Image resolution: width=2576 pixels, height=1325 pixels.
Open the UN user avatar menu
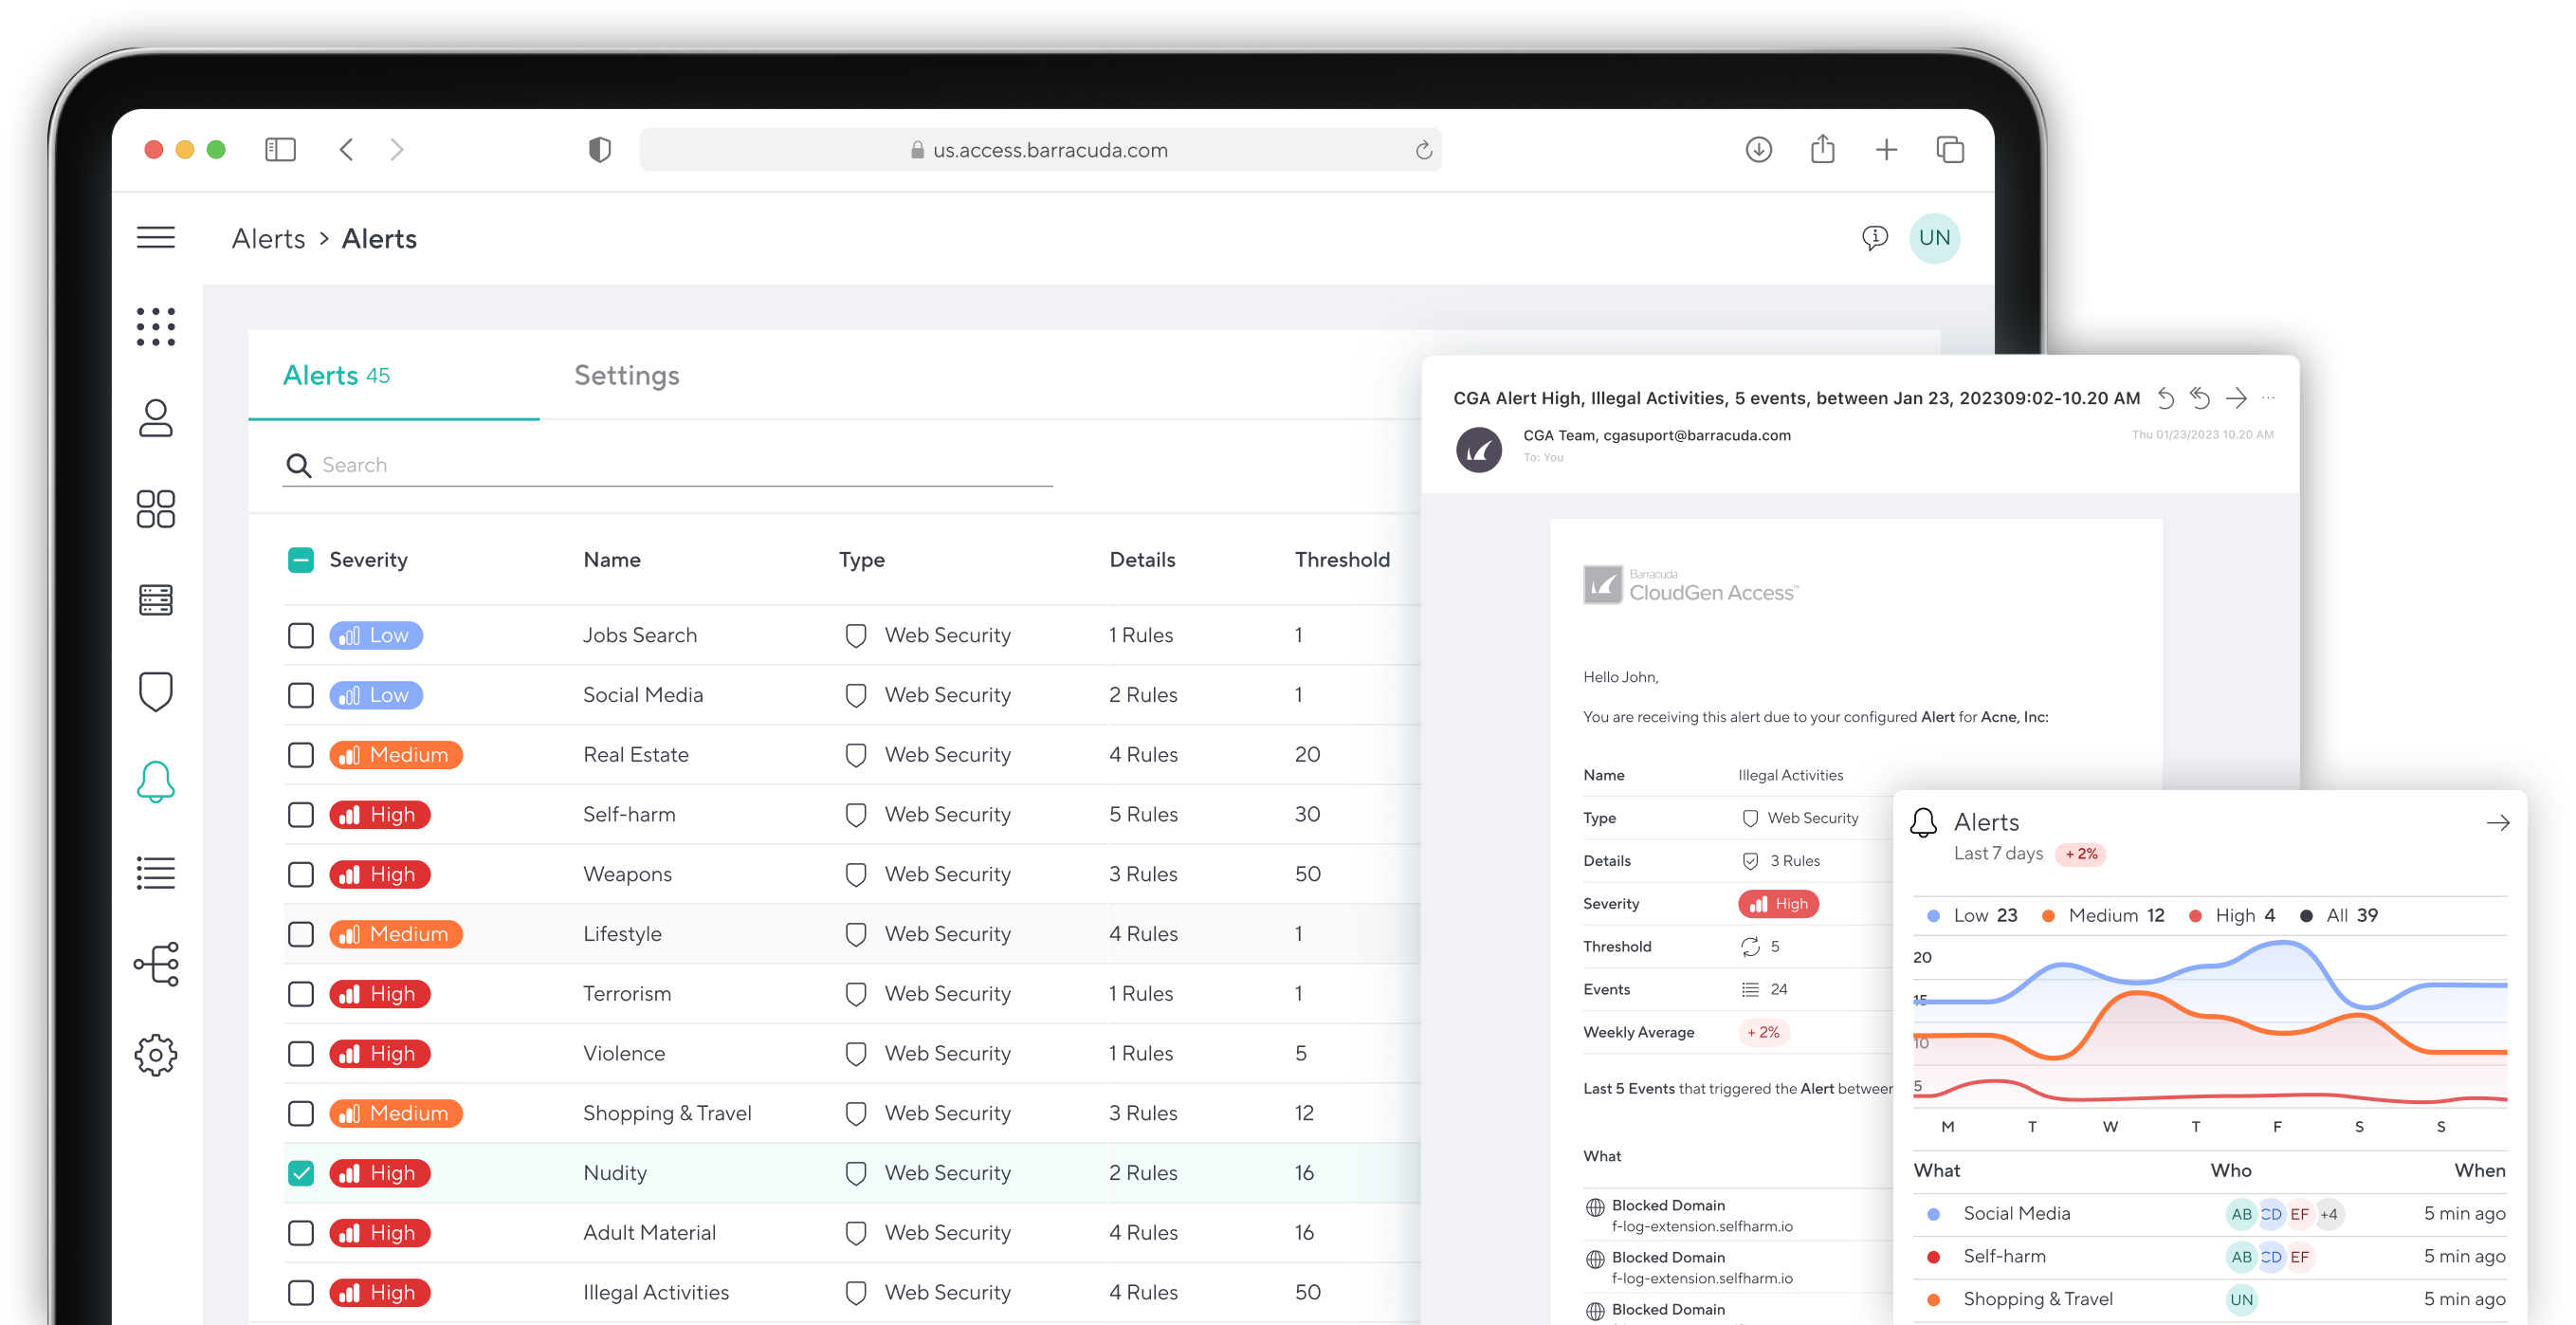click(1934, 238)
